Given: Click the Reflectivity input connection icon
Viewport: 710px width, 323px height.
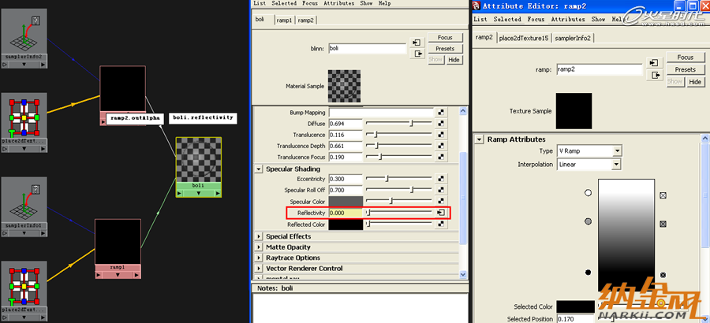Looking at the screenshot, I should 440,213.
